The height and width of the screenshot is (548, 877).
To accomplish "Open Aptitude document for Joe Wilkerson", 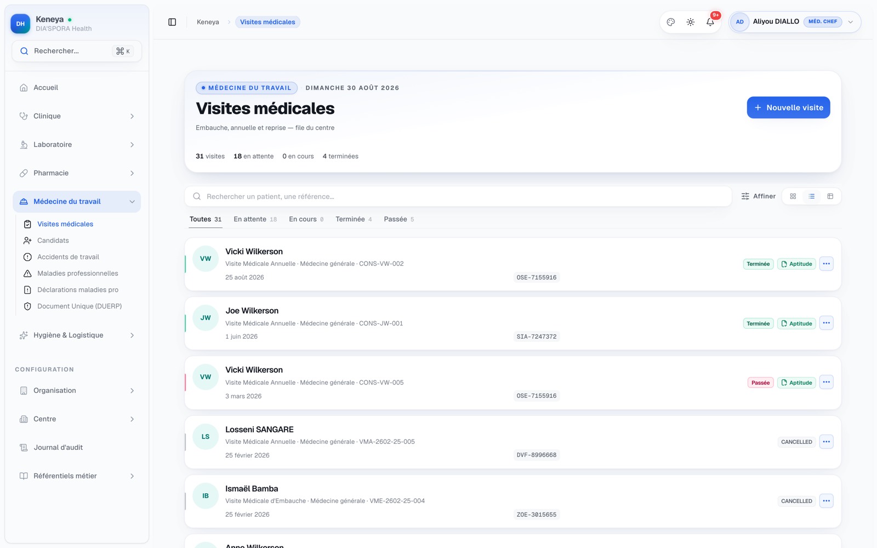I will click(796, 323).
